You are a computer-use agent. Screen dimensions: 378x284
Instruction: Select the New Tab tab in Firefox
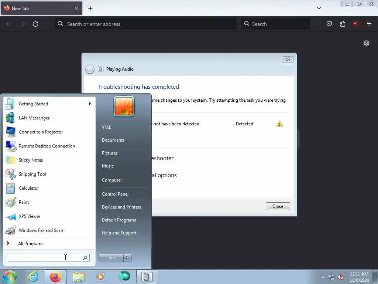(41, 8)
